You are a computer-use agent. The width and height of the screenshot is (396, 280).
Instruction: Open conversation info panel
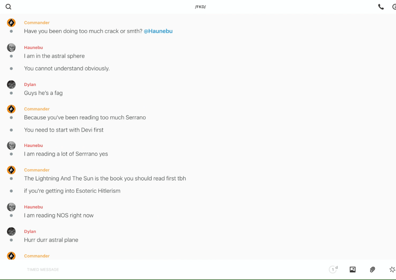tap(394, 7)
